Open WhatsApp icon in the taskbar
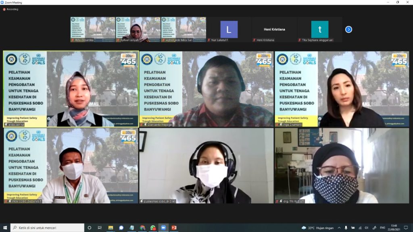Screen dimensions: 413x232 153,228
